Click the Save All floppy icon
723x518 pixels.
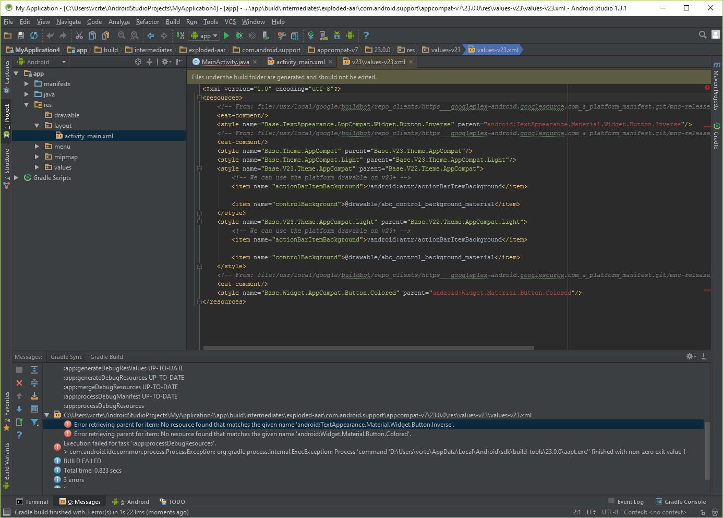tap(21, 35)
